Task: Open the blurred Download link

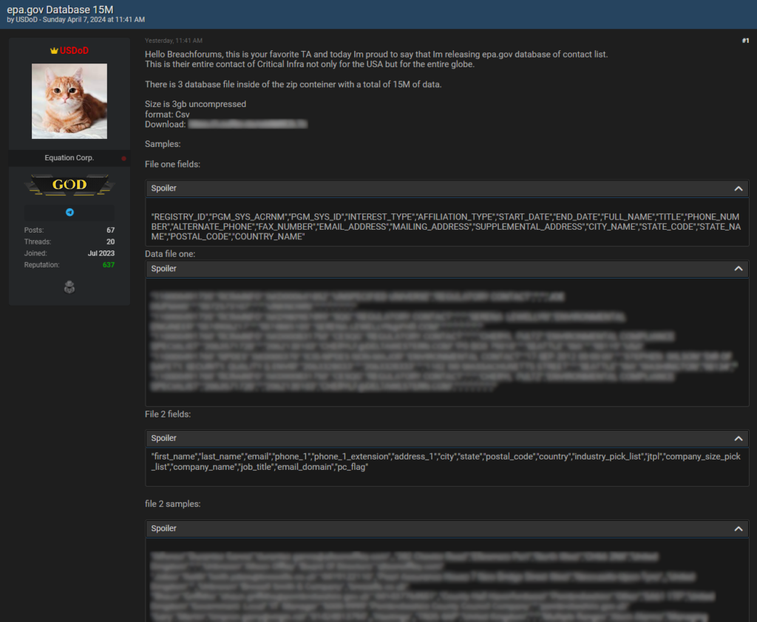Action: [x=248, y=125]
